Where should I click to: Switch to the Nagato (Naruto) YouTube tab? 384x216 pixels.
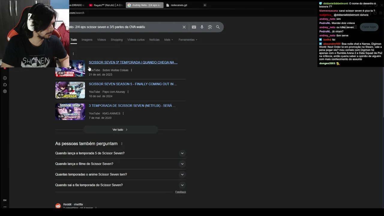[106, 5]
